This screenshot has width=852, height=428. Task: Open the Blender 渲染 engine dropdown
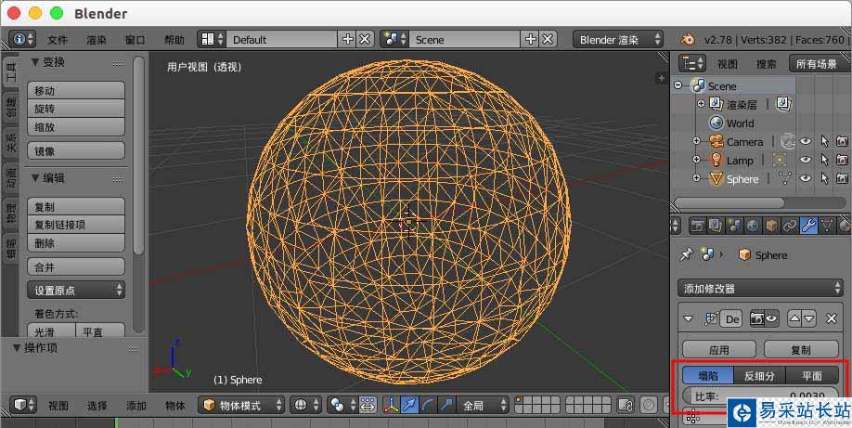pyautogui.click(x=618, y=40)
